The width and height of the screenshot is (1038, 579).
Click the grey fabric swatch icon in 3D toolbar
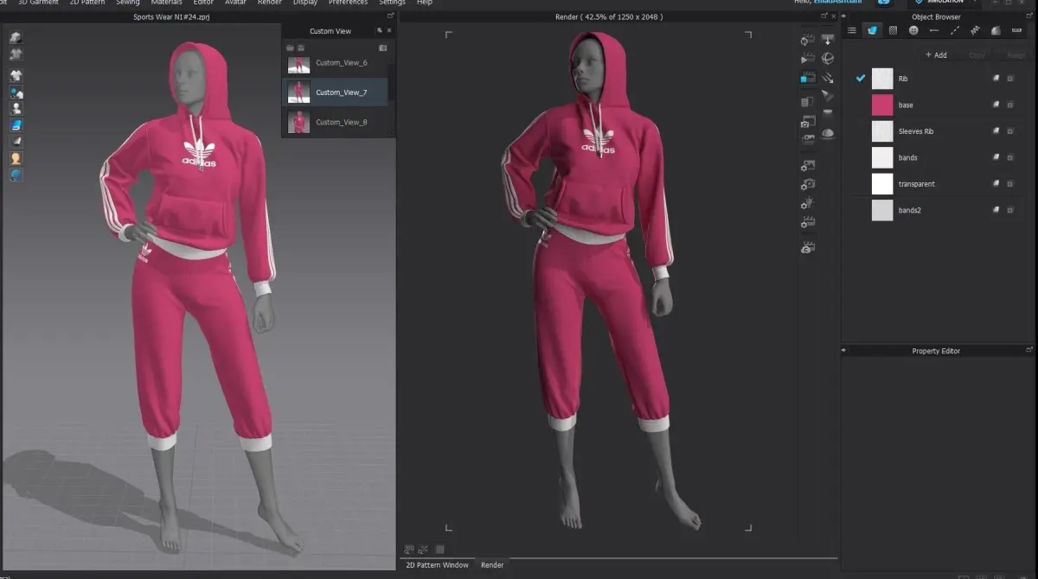tap(16, 142)
